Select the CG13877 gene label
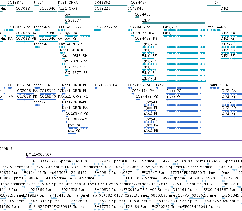This screenshot has width=242, height=211. coord(73,20)
